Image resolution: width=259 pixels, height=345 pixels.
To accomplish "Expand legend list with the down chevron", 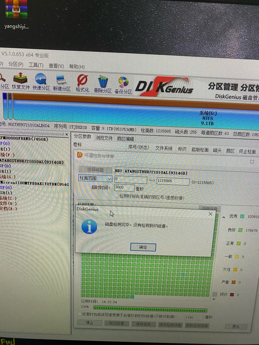I will (214, 299).
